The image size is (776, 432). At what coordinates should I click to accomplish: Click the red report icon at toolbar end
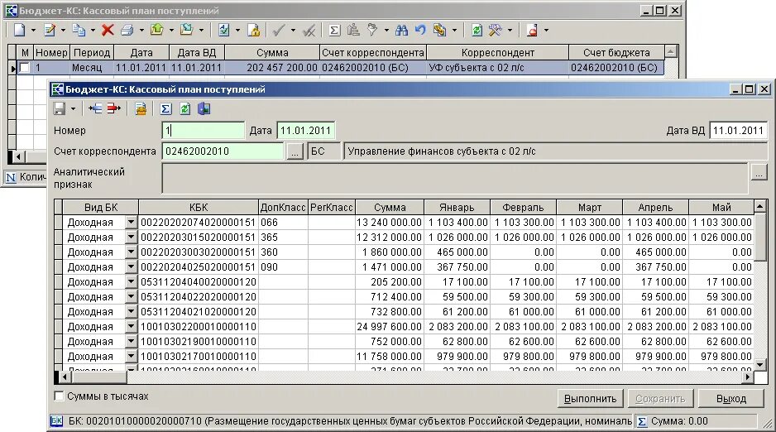pos(533,30)
